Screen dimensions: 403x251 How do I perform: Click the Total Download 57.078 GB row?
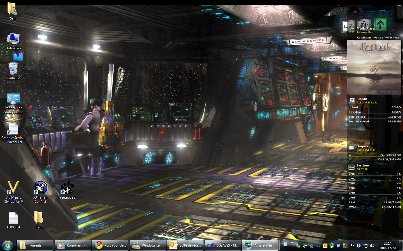pos(375,121)
